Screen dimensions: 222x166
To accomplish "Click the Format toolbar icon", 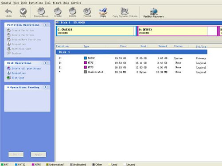I will click(x=87, y=13).
